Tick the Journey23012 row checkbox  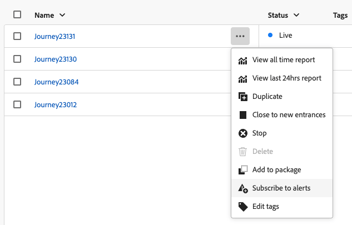(x=17, y=104)
